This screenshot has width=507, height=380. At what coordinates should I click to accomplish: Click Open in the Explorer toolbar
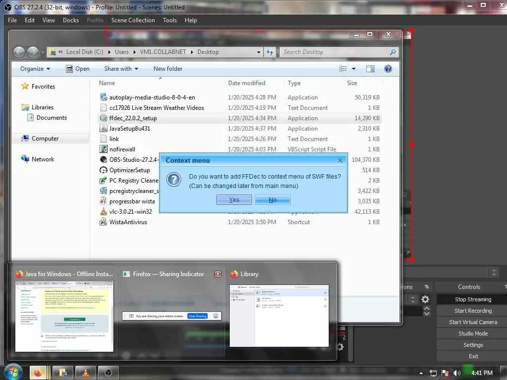pyautogui.click(x=78, y=68)
